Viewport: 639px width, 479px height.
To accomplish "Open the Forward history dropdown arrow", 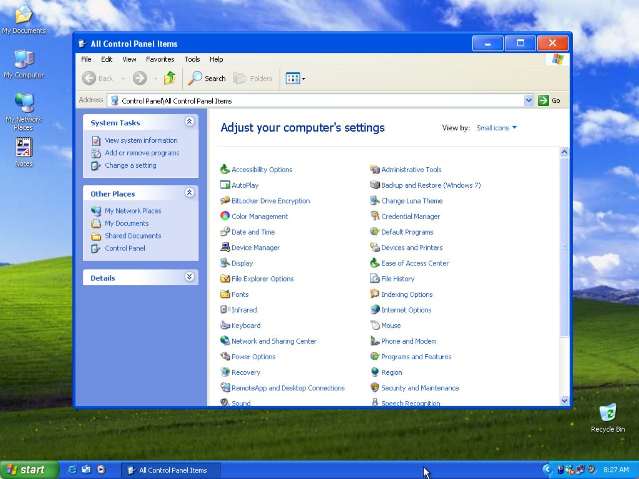I will click(155, 78).
